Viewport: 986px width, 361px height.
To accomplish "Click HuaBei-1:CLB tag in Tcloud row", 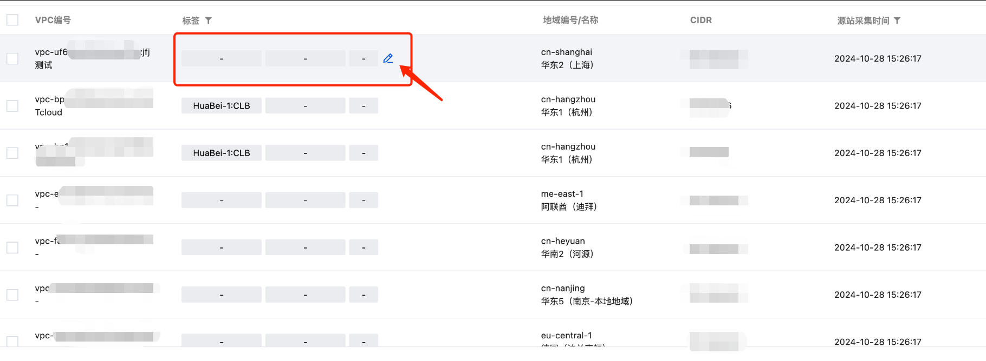I will click(x=222, y=106).
